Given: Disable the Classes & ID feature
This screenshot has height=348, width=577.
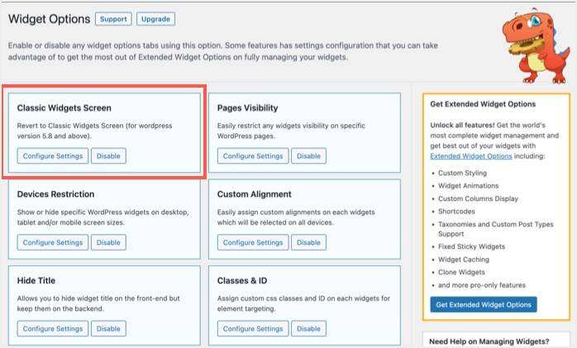Looking at the screenshot, I should coord(308,328).
